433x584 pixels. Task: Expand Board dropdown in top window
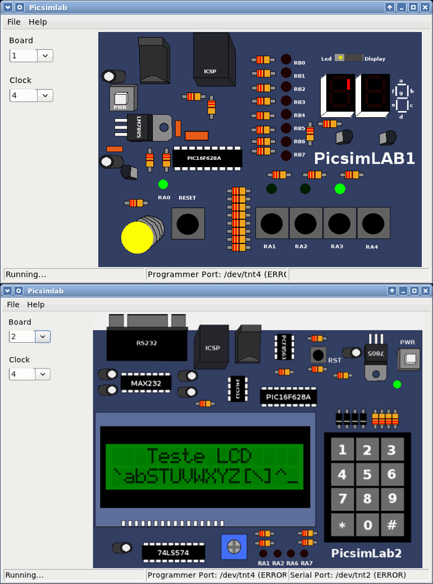pos(45,56)
